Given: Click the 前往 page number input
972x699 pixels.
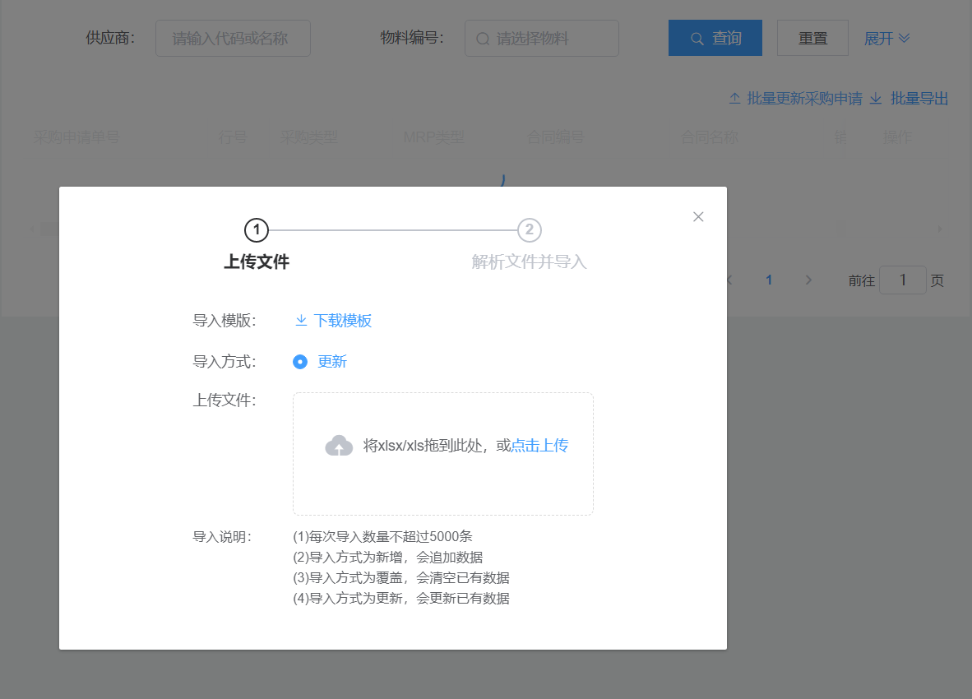Looking at the screenshot, I should point(902,280).
